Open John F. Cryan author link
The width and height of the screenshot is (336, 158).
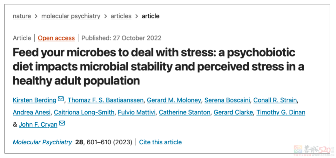[x=38, y=124]
